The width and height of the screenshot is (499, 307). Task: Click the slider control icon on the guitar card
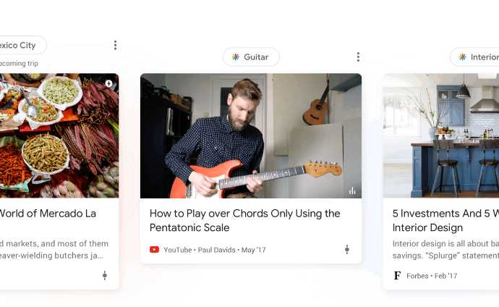click(346, 250)
